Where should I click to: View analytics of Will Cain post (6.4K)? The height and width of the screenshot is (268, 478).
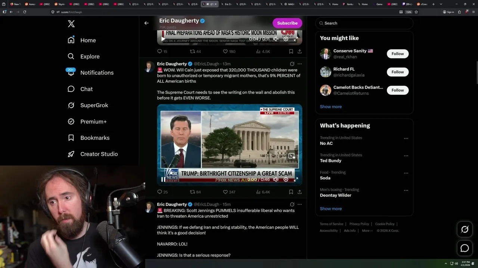[263, 192]
